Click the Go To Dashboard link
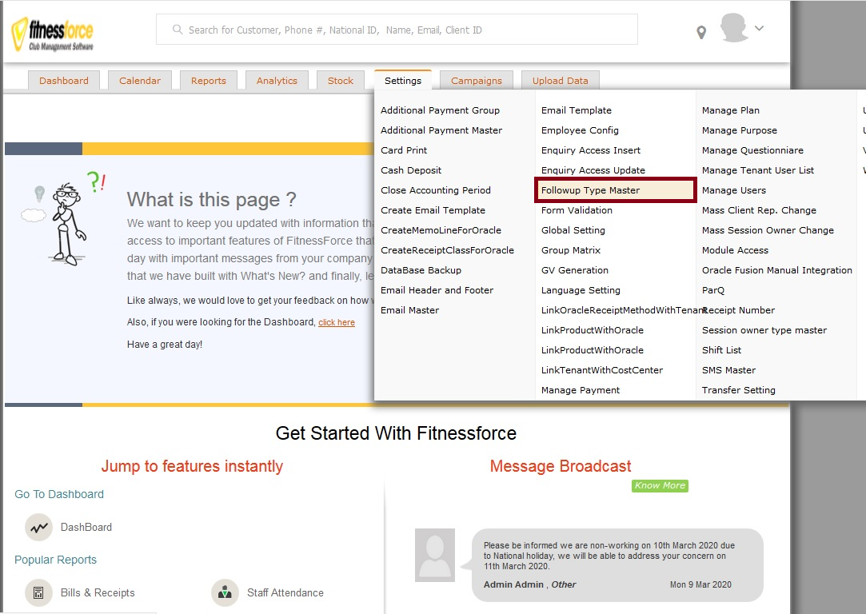This screenshot has width=866, height=614. point(59,494)
